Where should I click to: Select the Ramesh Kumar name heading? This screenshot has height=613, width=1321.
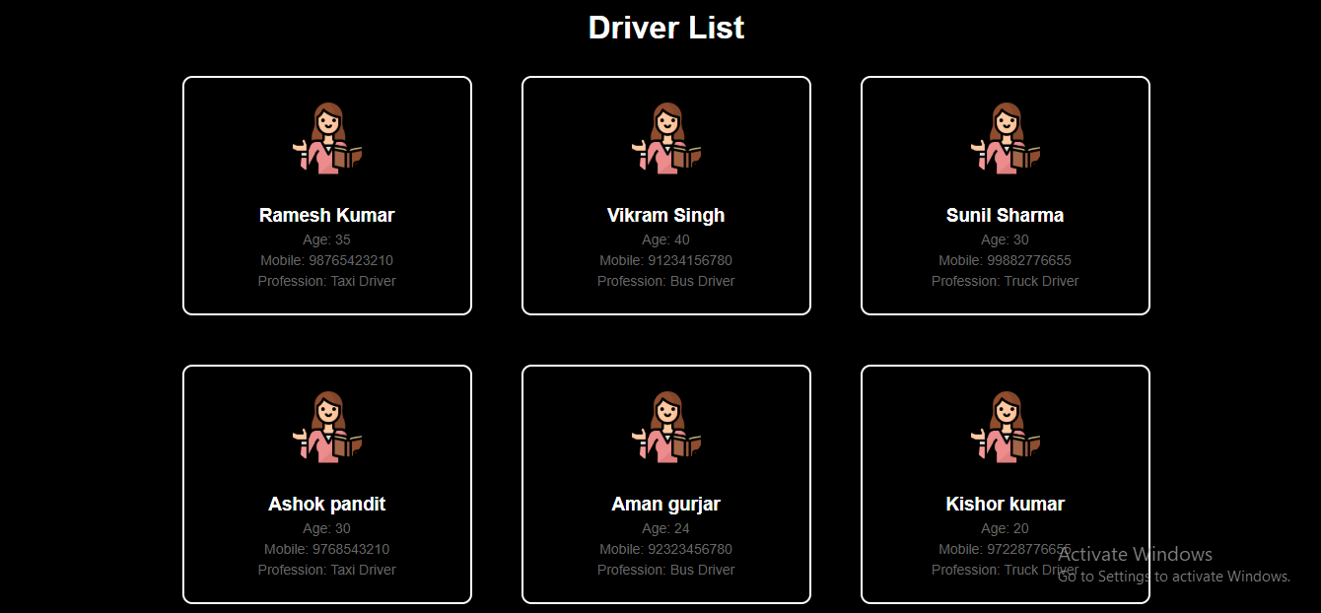tap(327, 215)
